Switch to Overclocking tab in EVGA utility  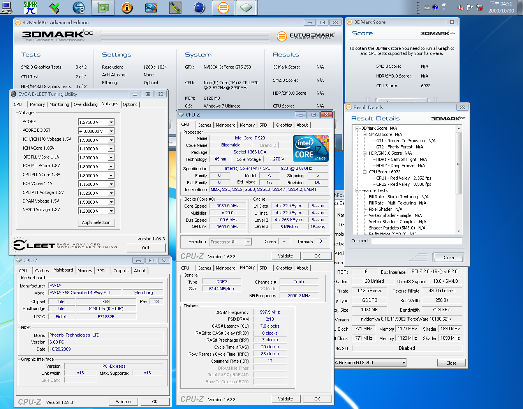point(86,104)
